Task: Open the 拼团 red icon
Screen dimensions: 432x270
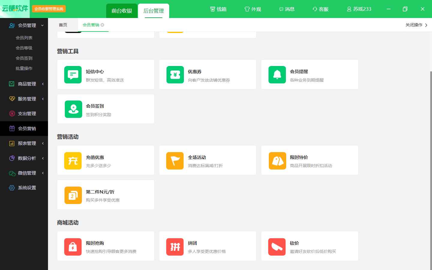Action: (x=175, y=247)
